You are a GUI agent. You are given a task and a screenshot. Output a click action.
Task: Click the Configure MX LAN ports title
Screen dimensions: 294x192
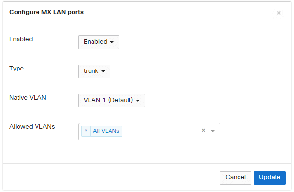click(47, 12)
